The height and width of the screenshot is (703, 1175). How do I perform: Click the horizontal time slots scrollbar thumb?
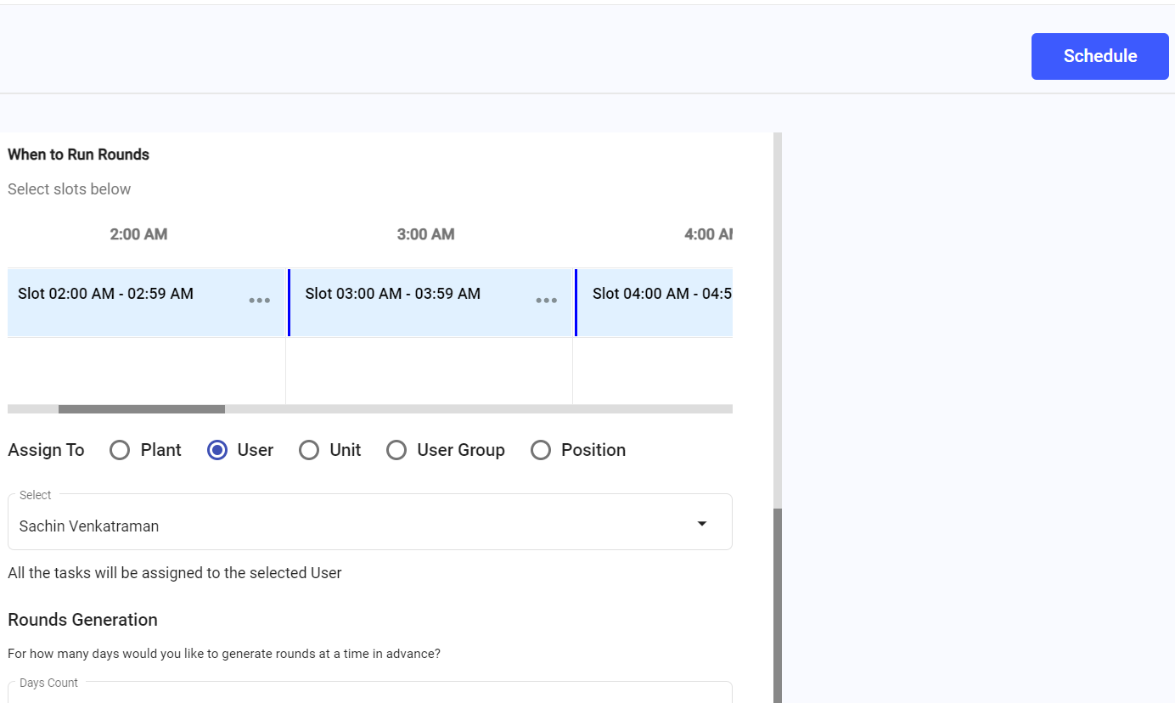(141, 409)
